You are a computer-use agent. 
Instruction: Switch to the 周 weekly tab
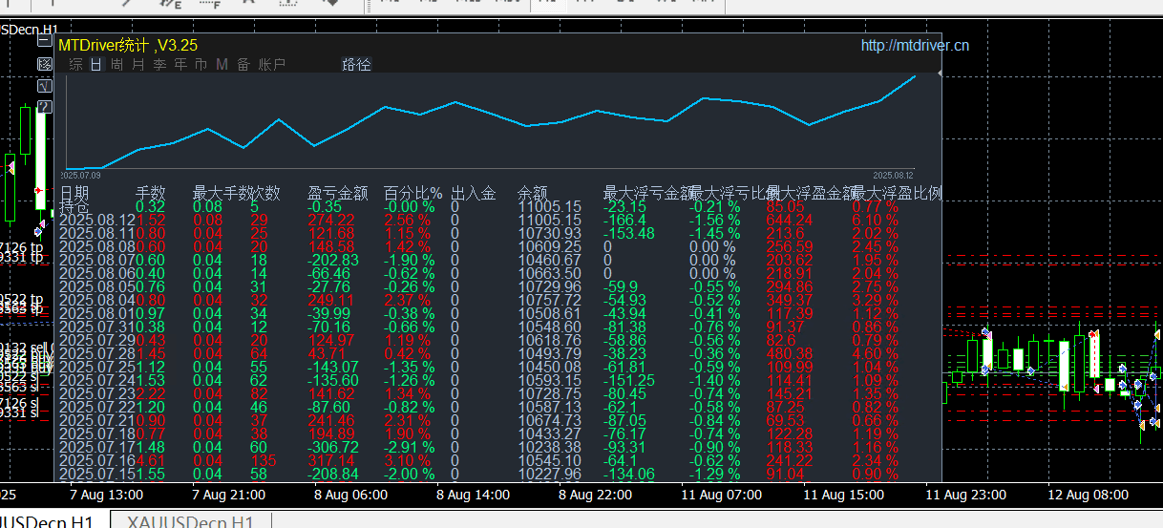click(x=116, y=65)
